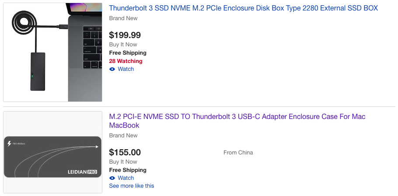Click Buy It Now under the $155.00 price

(123, 162)
